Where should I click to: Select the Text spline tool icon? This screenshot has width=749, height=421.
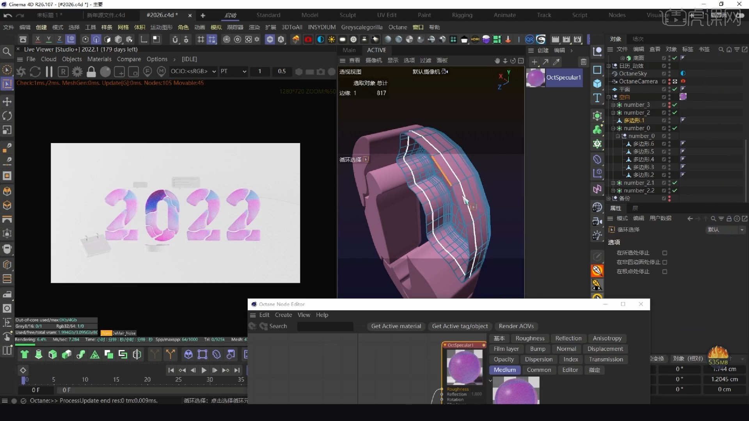[x=597, y=98]
